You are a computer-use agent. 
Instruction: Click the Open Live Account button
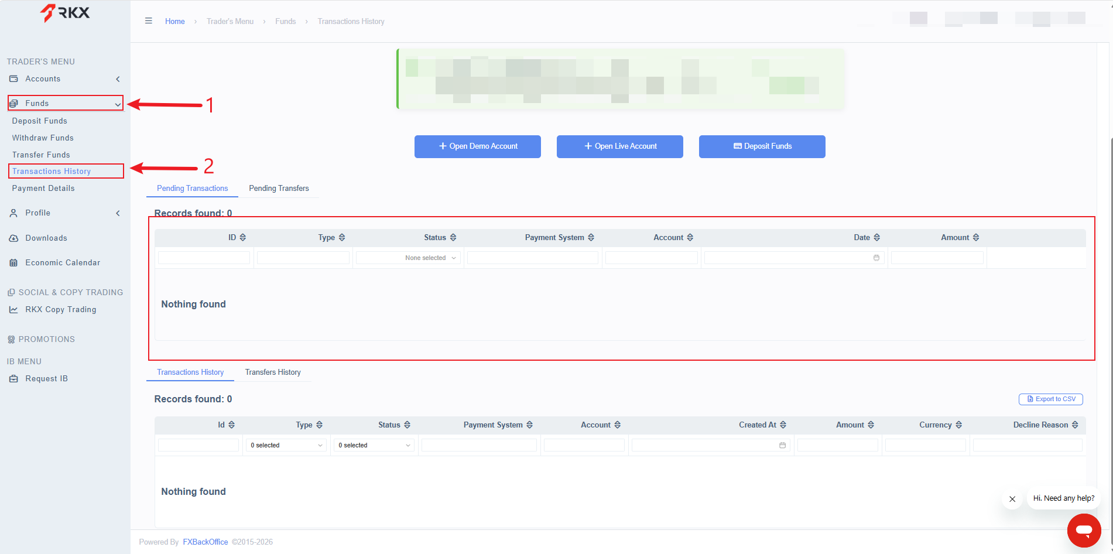[620, 146]
